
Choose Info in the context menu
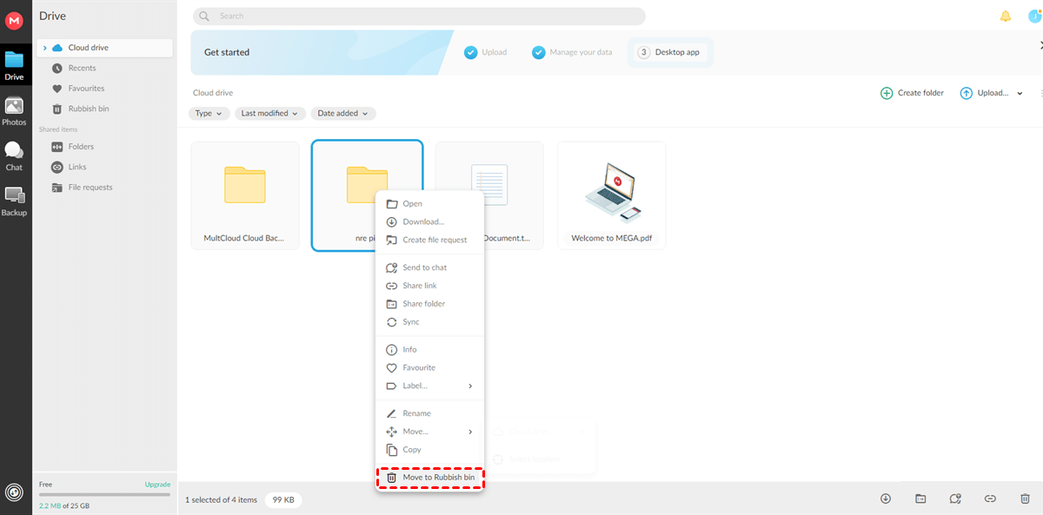click(429, 350)
